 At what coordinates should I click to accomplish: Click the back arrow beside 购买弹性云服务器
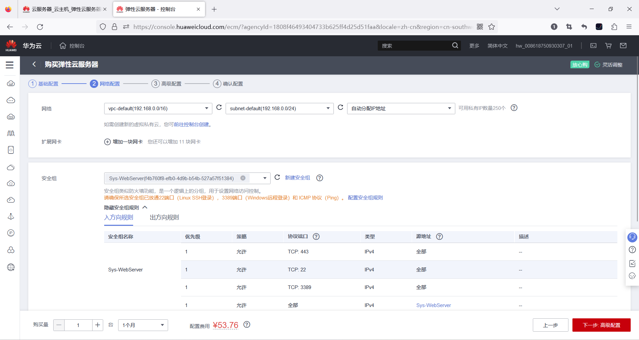34,64
